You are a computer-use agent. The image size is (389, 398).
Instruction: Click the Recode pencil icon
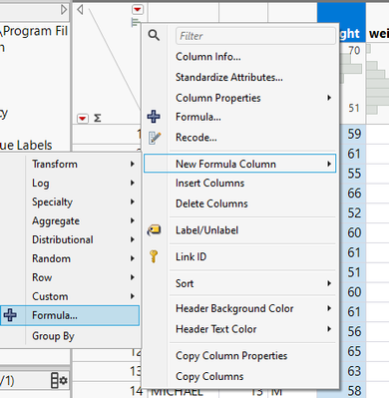155,138
